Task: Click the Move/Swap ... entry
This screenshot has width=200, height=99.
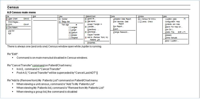Action: click(x=93, y=29)
